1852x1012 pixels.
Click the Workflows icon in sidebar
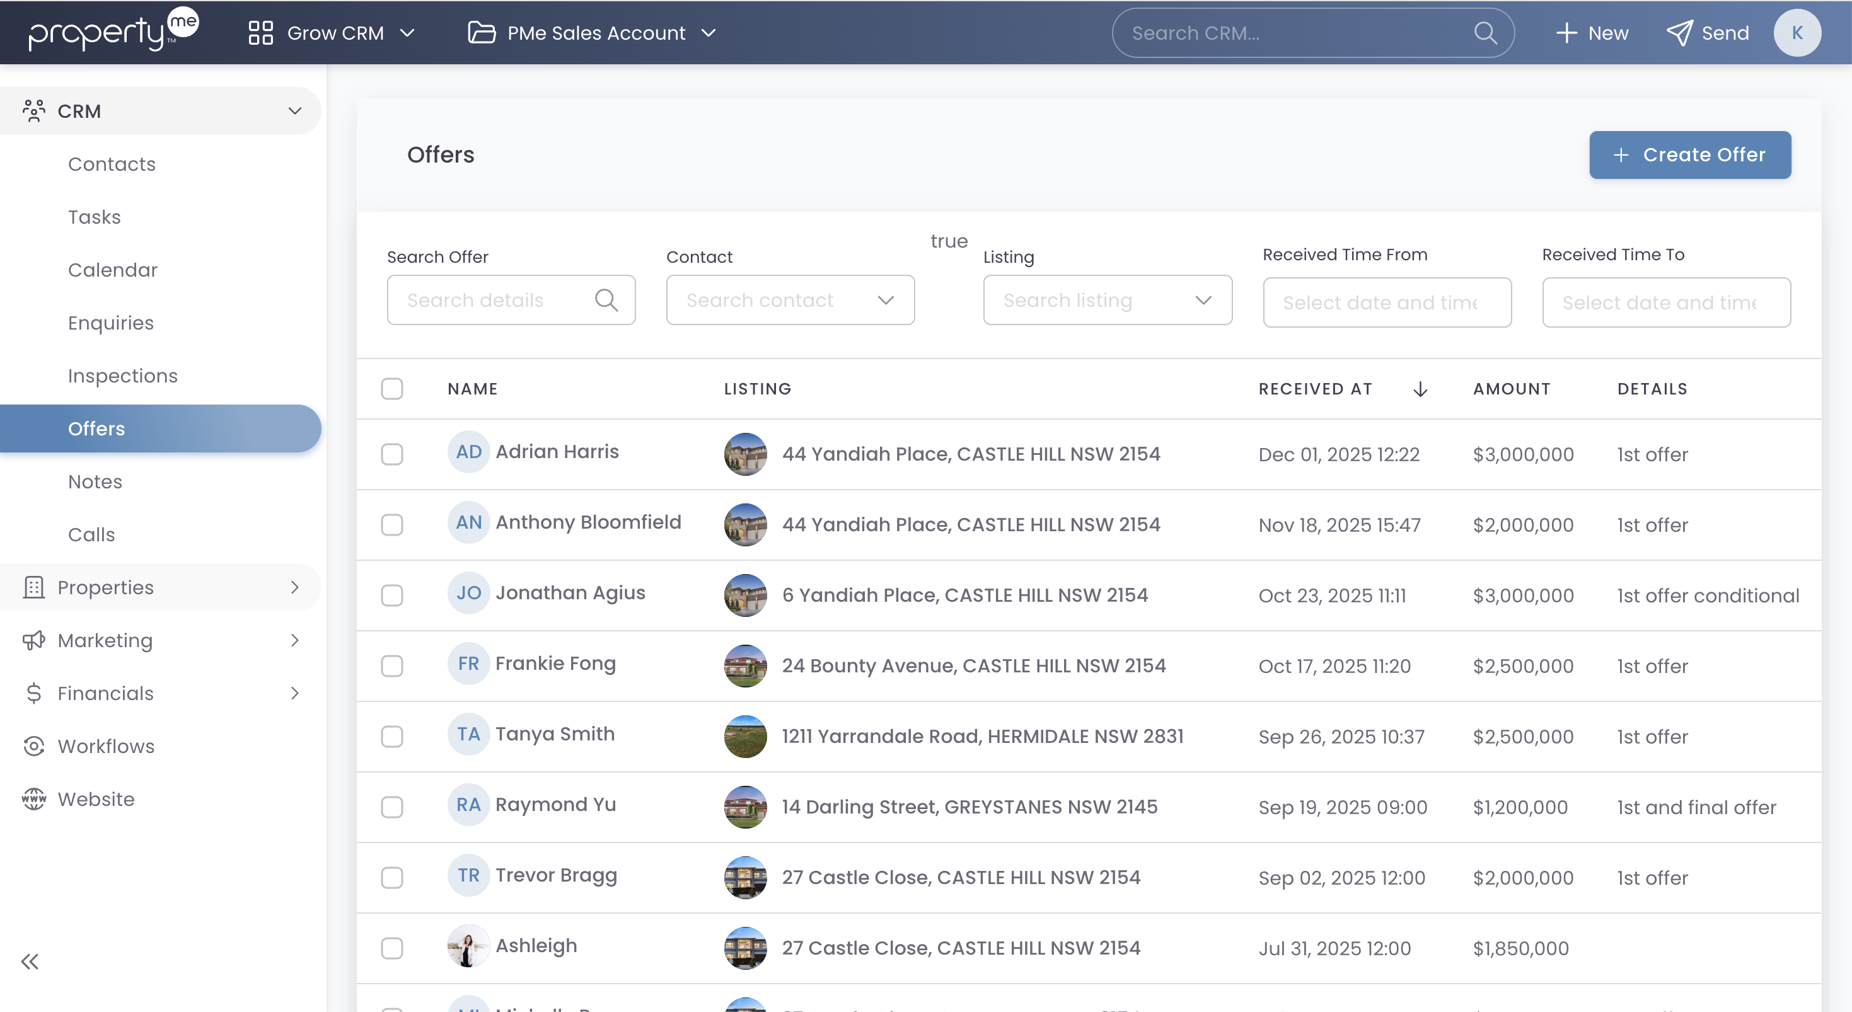[33, 746]
